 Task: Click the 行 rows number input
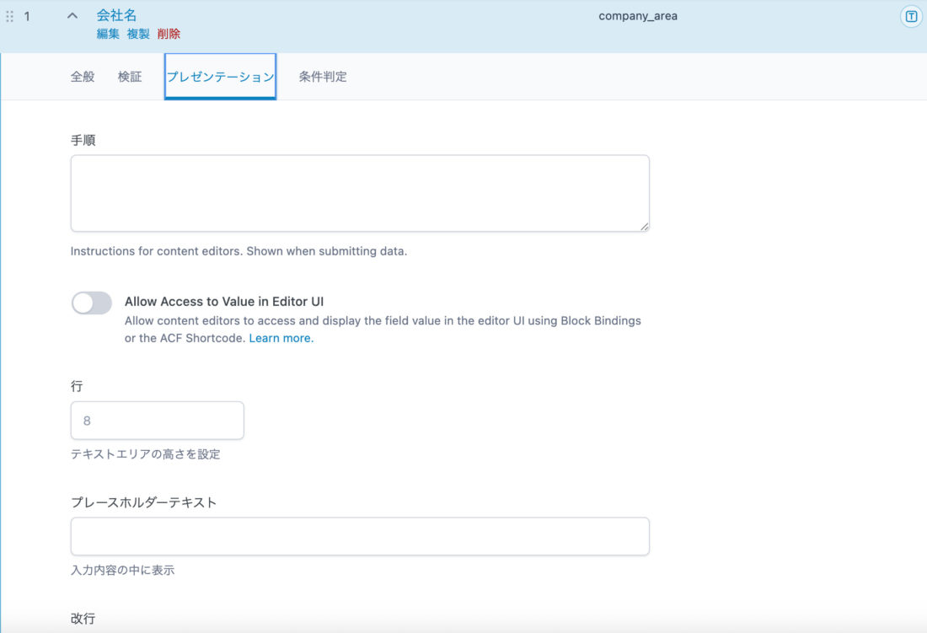coord(157,420)
